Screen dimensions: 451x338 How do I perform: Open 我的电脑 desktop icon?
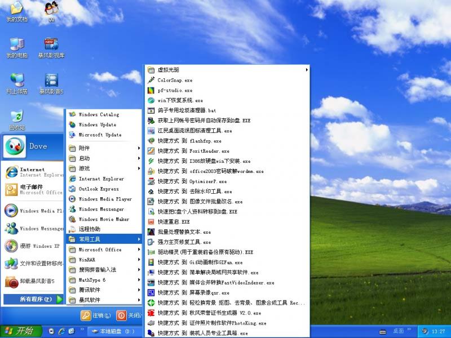pos(17,45)
